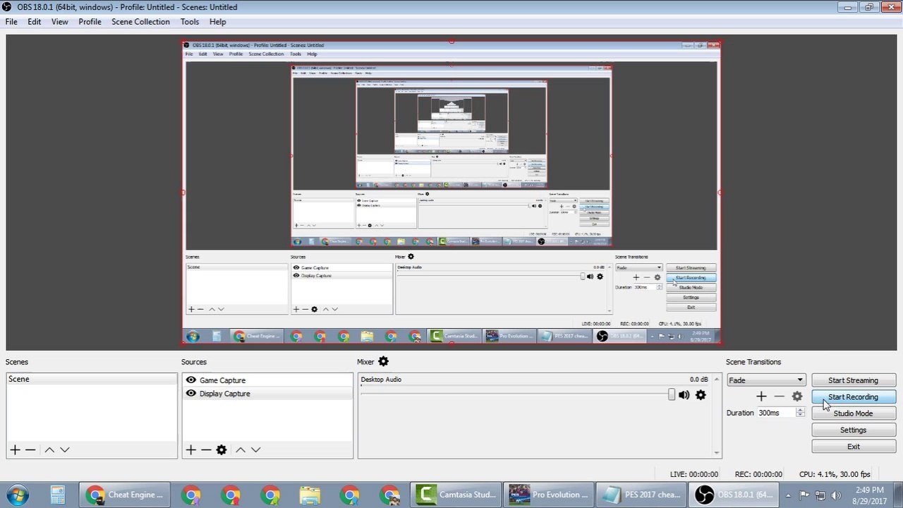Open Calculator from the taskbar
Image resolution: width=903 pixels, height=508 pixels.
point(58,495)
